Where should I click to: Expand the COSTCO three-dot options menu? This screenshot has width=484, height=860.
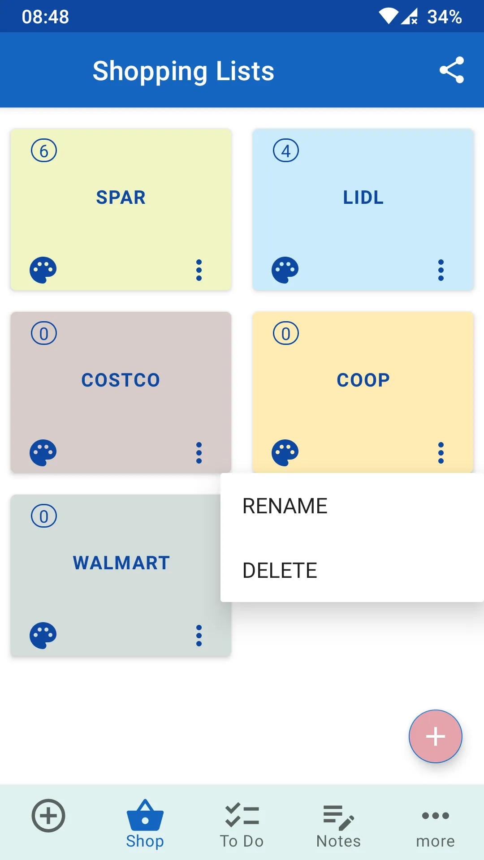click(199, 453)
